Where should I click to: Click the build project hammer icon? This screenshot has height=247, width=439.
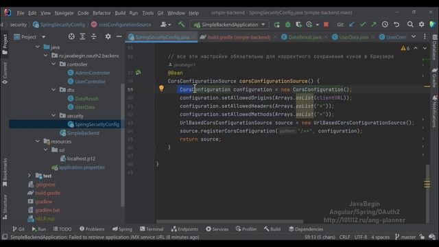coord(181,25)
